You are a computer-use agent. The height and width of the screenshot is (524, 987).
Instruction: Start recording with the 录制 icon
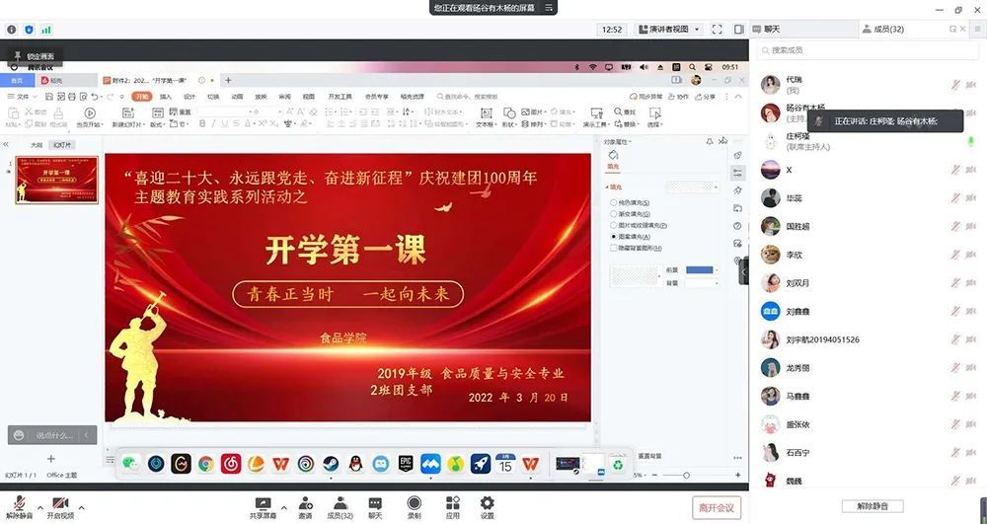(414, 503)
